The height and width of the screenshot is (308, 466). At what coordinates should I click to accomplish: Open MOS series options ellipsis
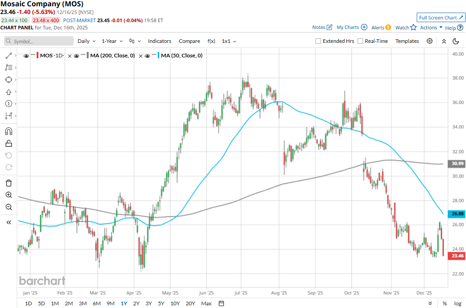click(33, 55)
